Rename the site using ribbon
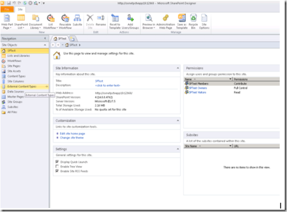This screenshot has width=287, height=212. tap(101, 21)
